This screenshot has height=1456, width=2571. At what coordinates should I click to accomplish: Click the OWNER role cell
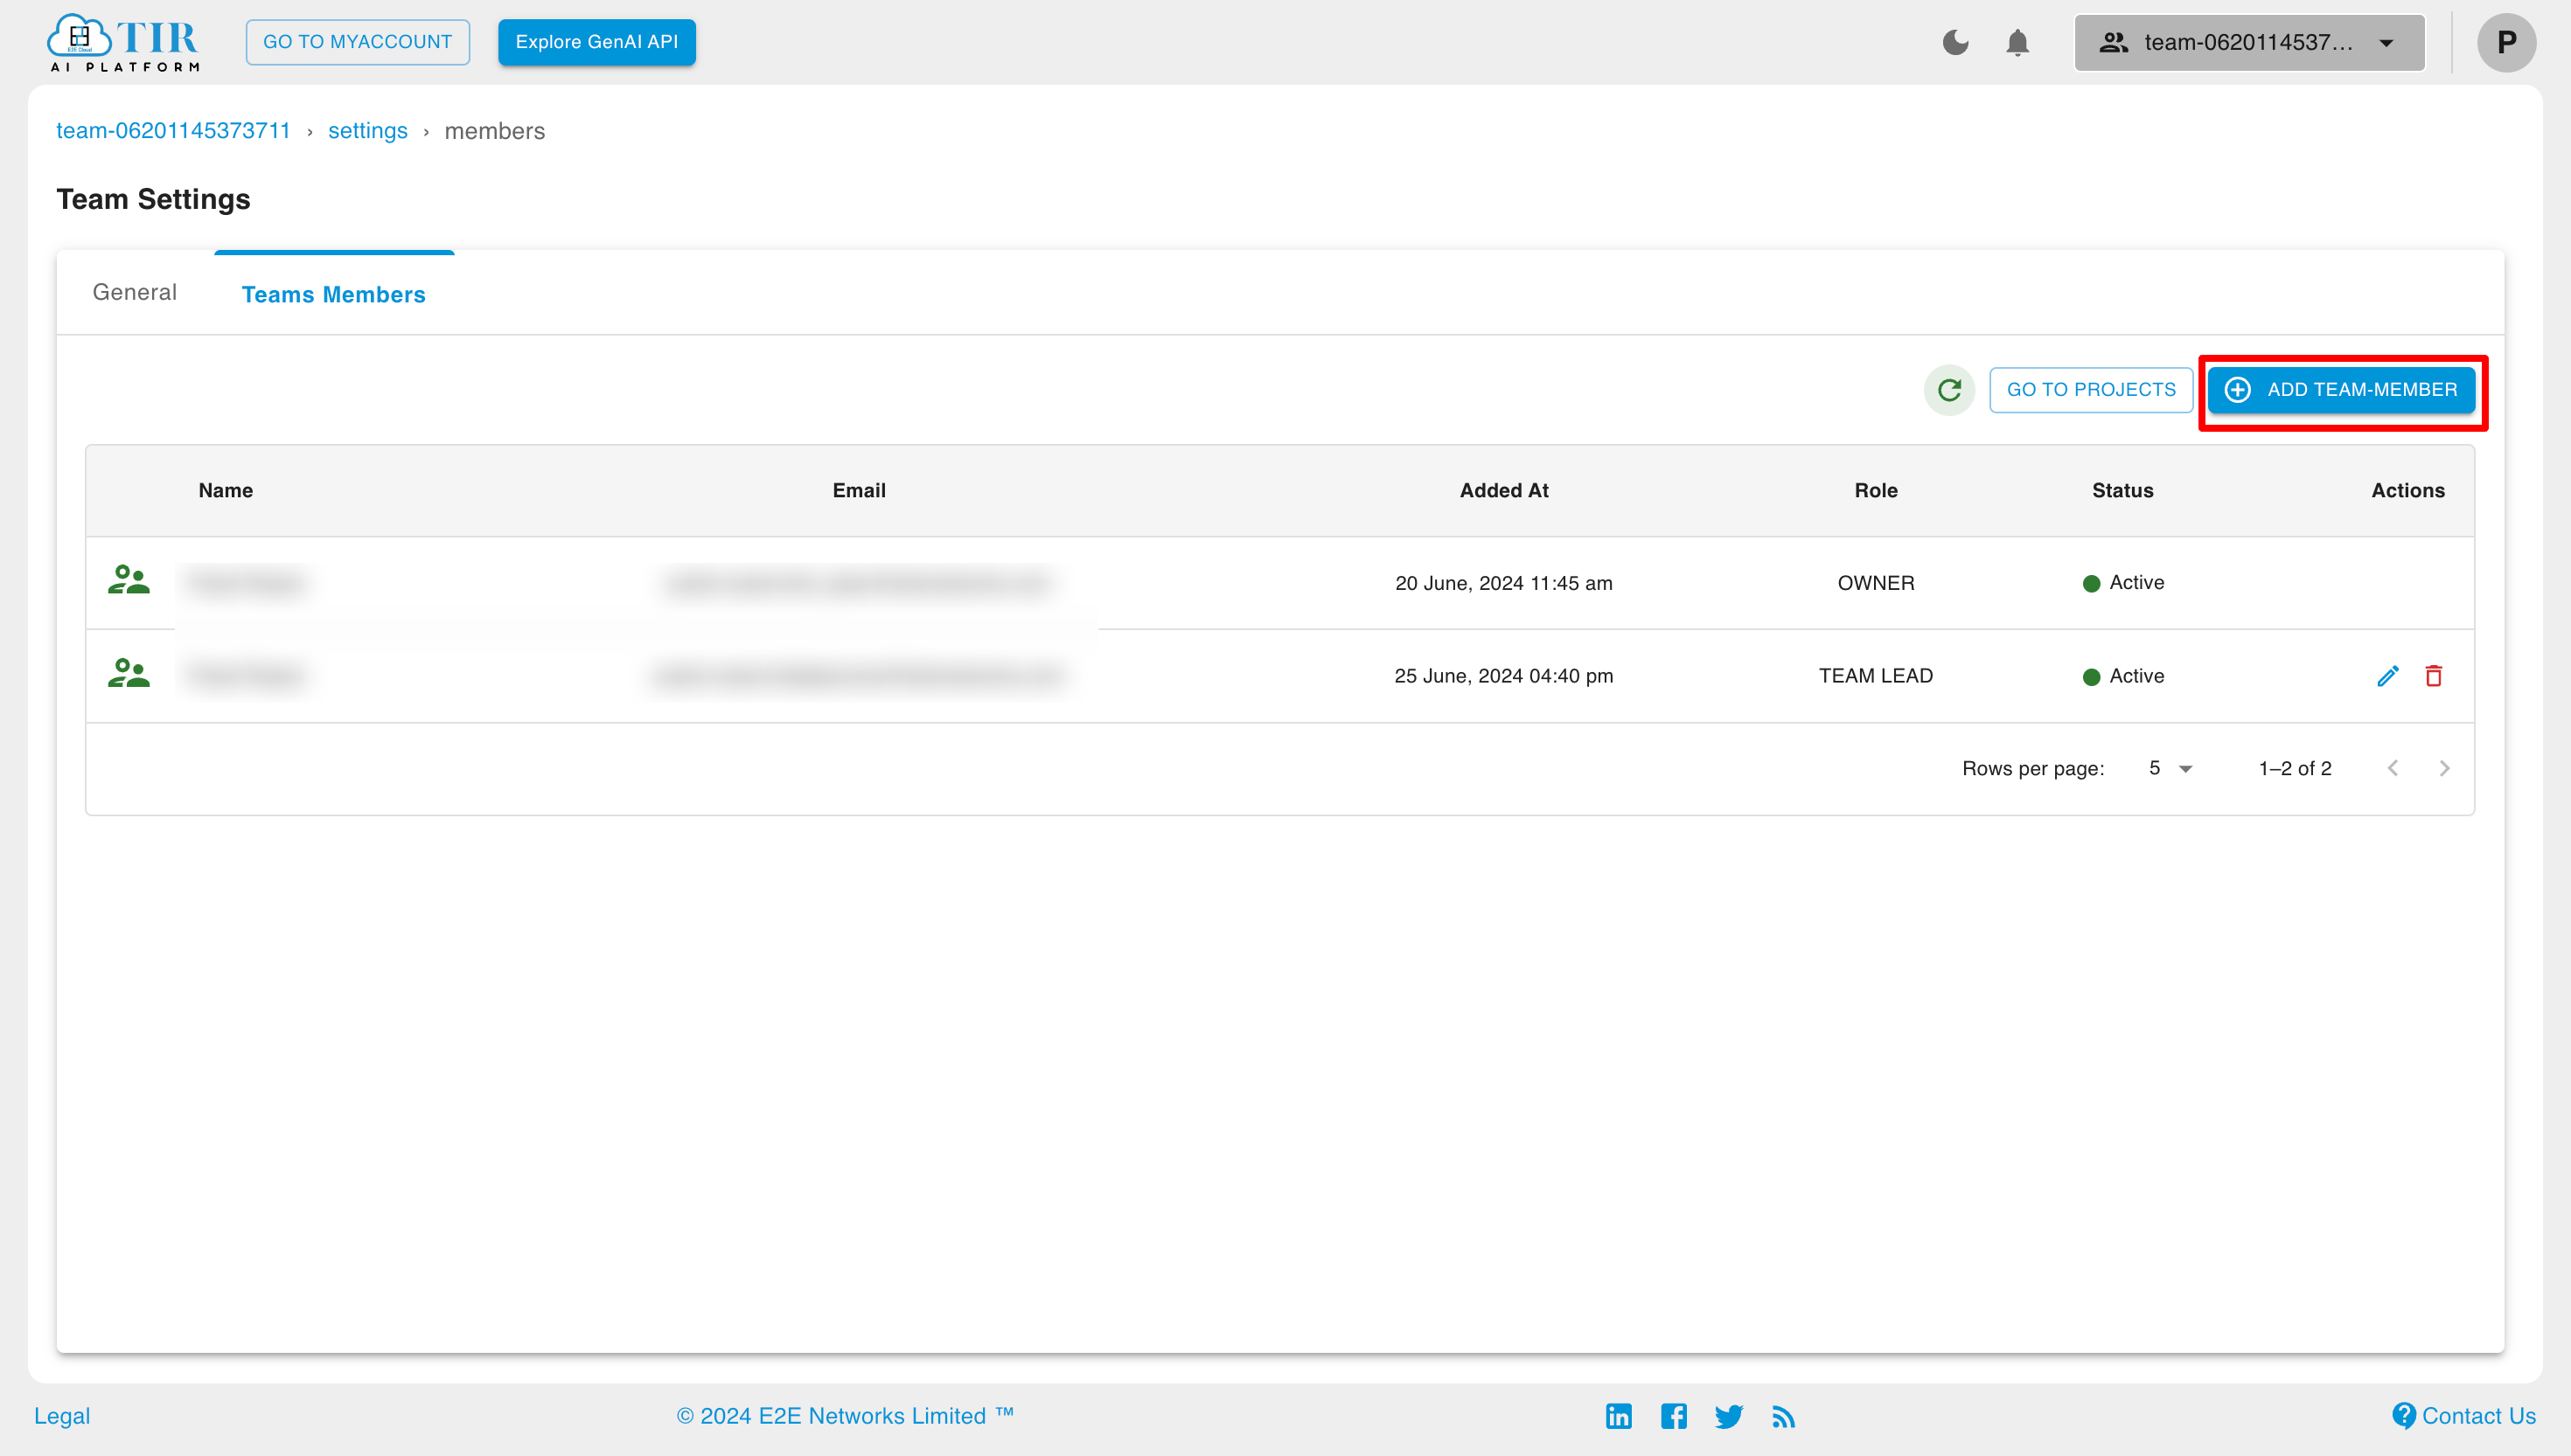click(1876, 583)
